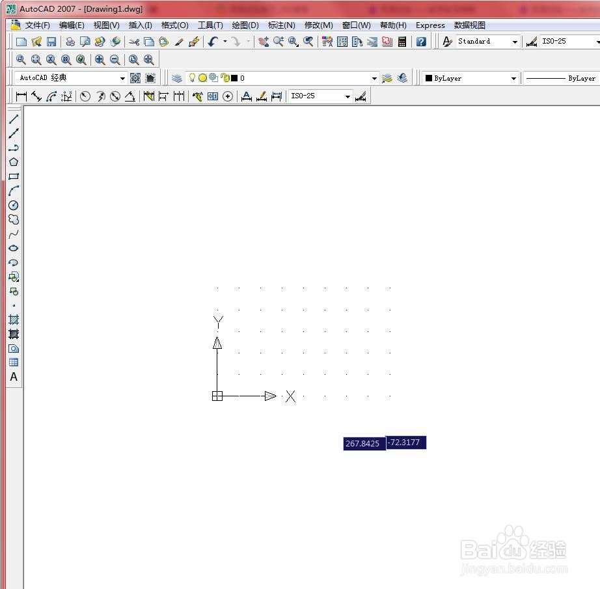Click the Match Properties brush icon

[179, 42]
